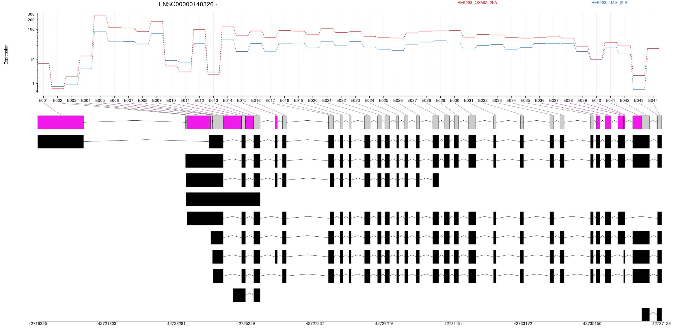Click y-axis tick value 300
This screenshot has height=329, width=693.
click(x=31, y=14)
